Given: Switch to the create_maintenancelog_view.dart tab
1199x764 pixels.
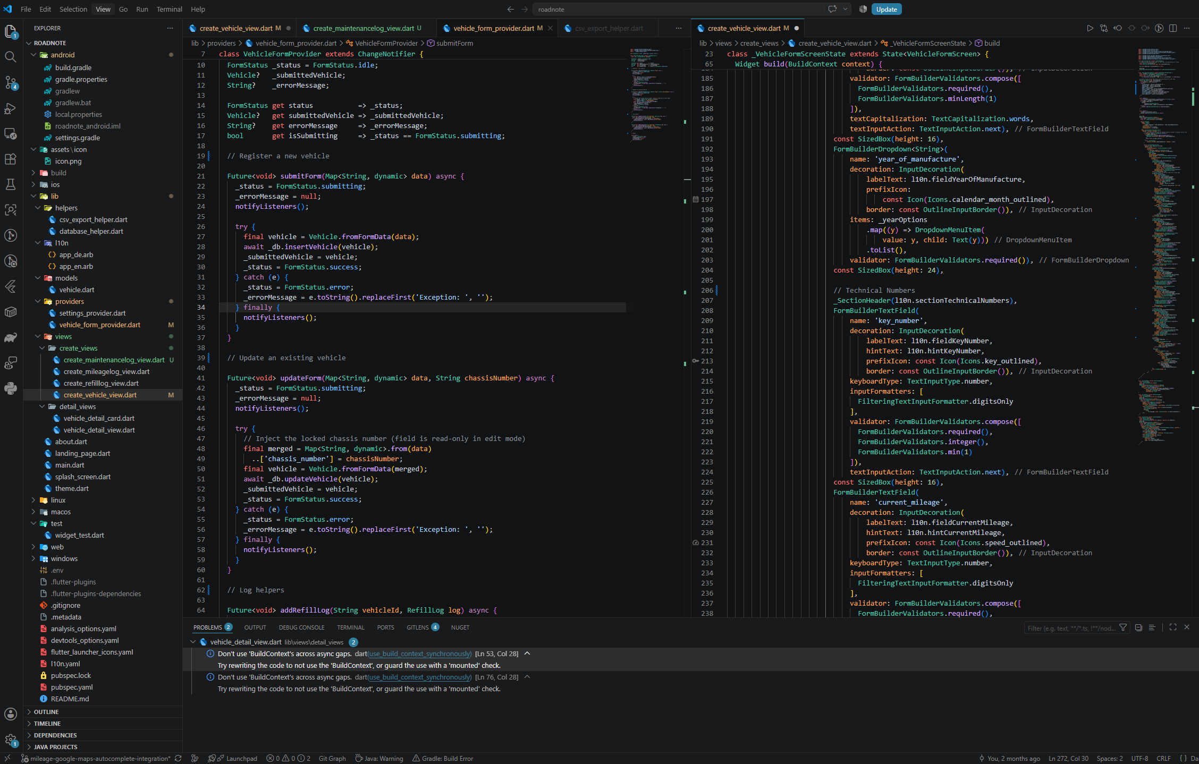Looking at the screenshot, I should tap(367, 28).
